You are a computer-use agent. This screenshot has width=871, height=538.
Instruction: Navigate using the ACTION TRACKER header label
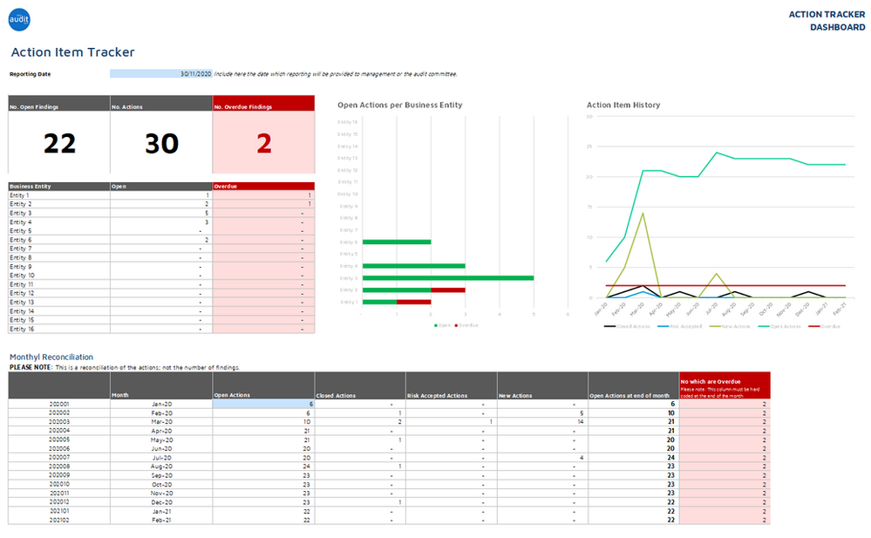point(827,14)
